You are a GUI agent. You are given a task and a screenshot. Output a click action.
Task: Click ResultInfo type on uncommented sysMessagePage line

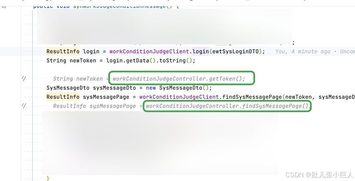63,97
